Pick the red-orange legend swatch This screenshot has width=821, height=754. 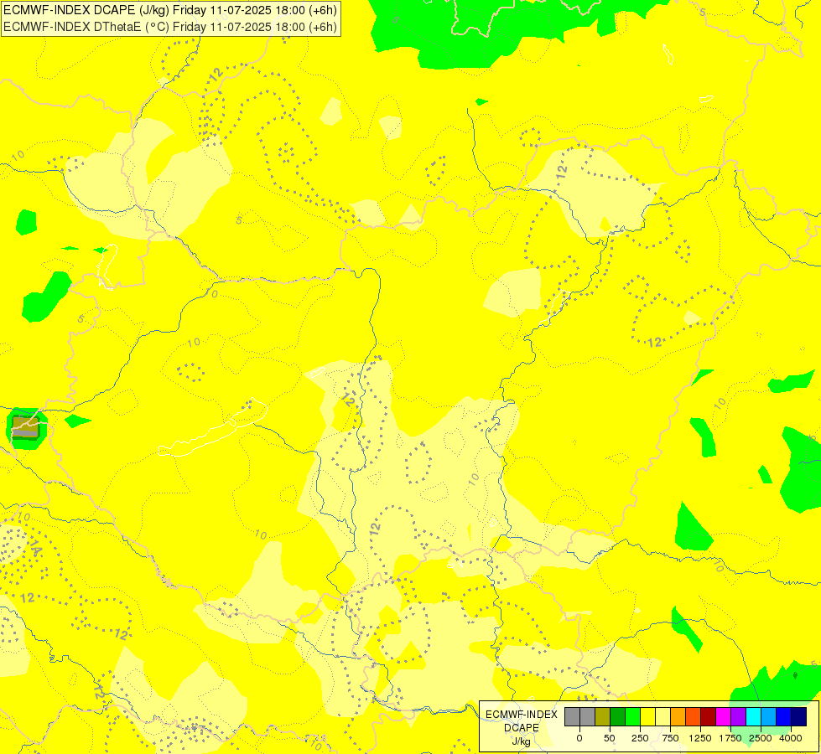(x=694, y=716)
